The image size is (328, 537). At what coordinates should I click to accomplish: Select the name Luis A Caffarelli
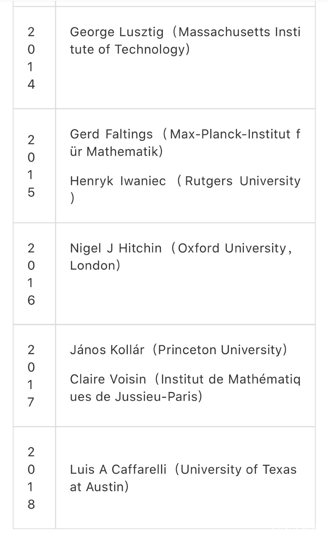118,470
